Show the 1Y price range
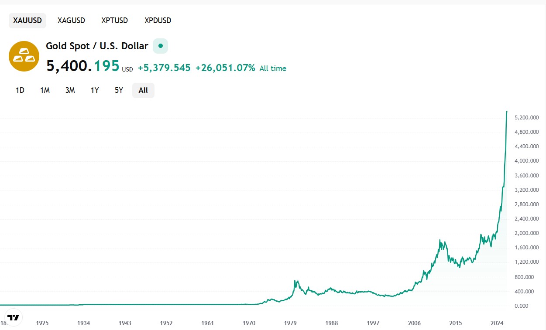 tap(95, 90)
